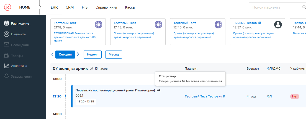
Task: Switch to Неделя view
Action: pos(92,54)
